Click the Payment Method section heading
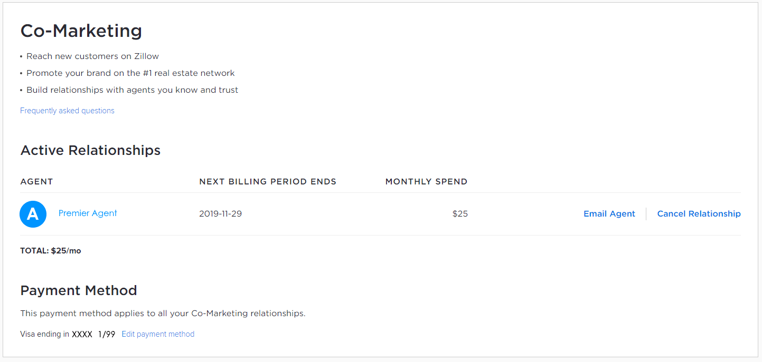The height and width of the screenshot is (362, 762). coord(78,290)
